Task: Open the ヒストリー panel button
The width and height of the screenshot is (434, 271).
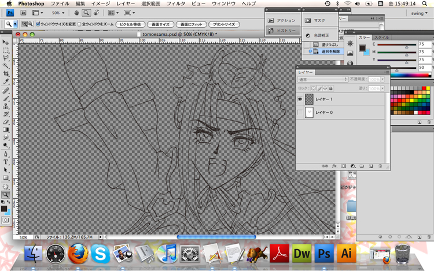Action: 283,31
